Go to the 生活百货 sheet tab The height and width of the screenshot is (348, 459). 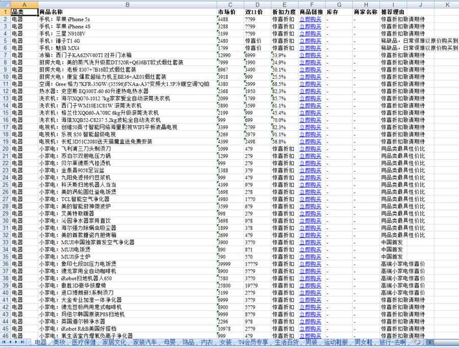tap(287, 342)
